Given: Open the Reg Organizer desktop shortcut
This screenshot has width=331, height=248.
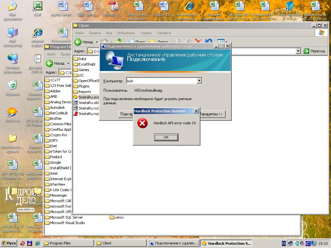Looking at the screenshot, I should (290, 6).
